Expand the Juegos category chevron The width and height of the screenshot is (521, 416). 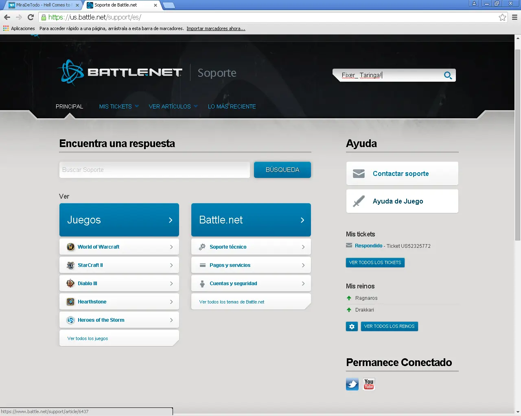[x=171, y=220]
